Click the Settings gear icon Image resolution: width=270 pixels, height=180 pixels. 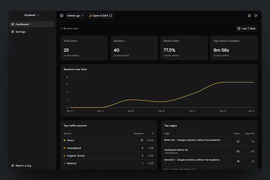pyautogui.click(x=13, y=32)
